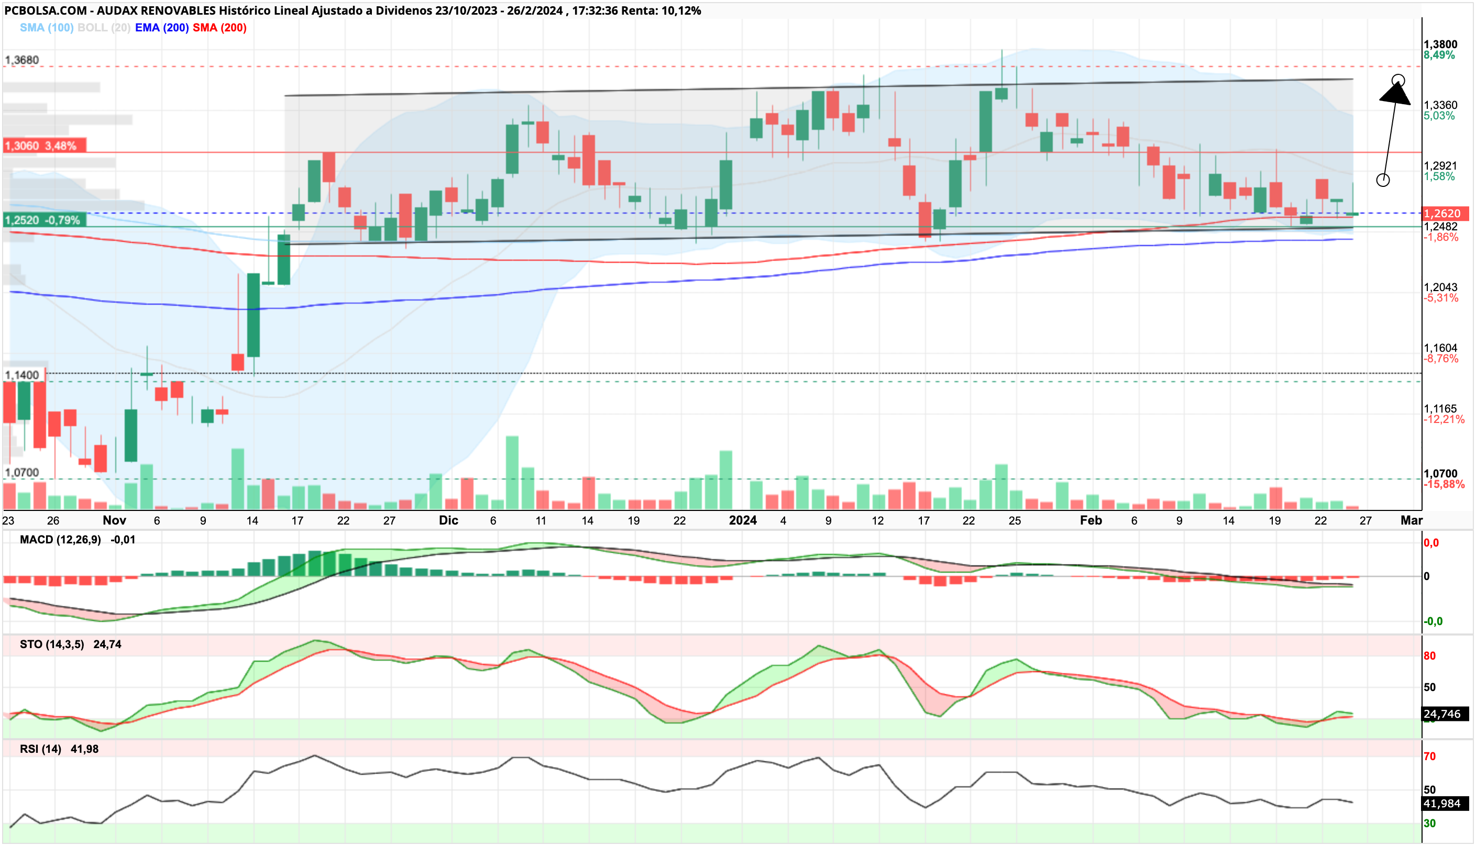Click the '23' first date label
The image size is (1476, 846).
(x=8, y=521)
